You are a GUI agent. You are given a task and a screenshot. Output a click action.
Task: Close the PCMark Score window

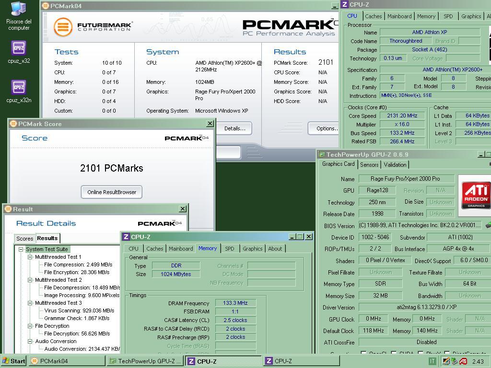(210, 124)
